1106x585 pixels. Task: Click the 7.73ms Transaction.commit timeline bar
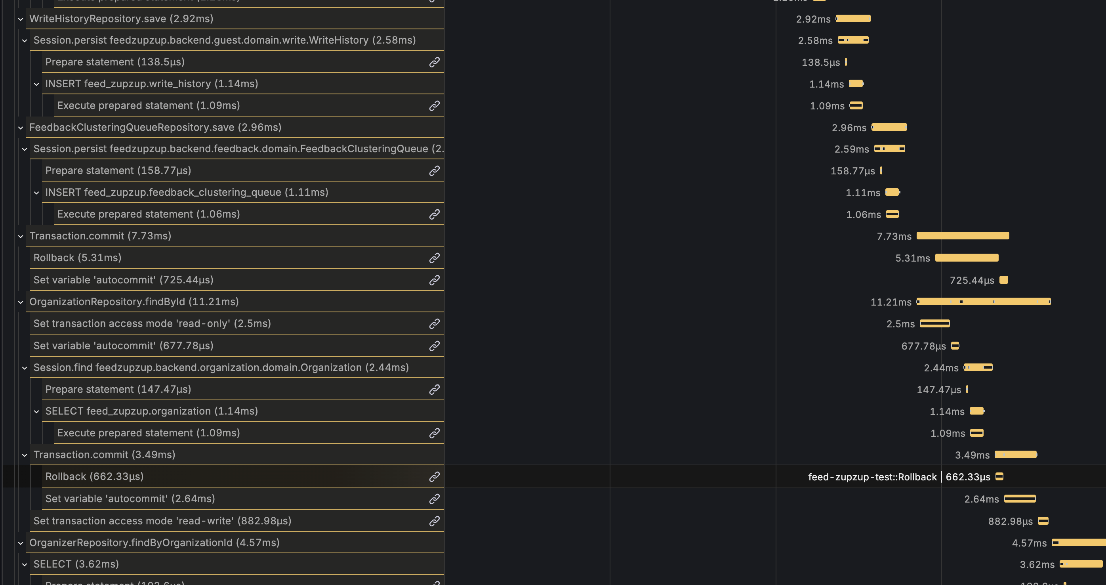(963, 236)
